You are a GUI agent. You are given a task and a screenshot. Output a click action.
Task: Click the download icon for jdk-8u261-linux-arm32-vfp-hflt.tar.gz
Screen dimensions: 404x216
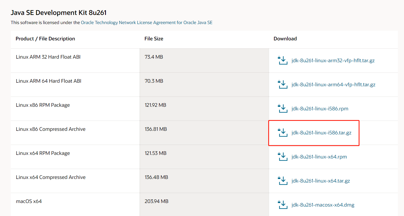pyautogui.click(x=283, y=60)
